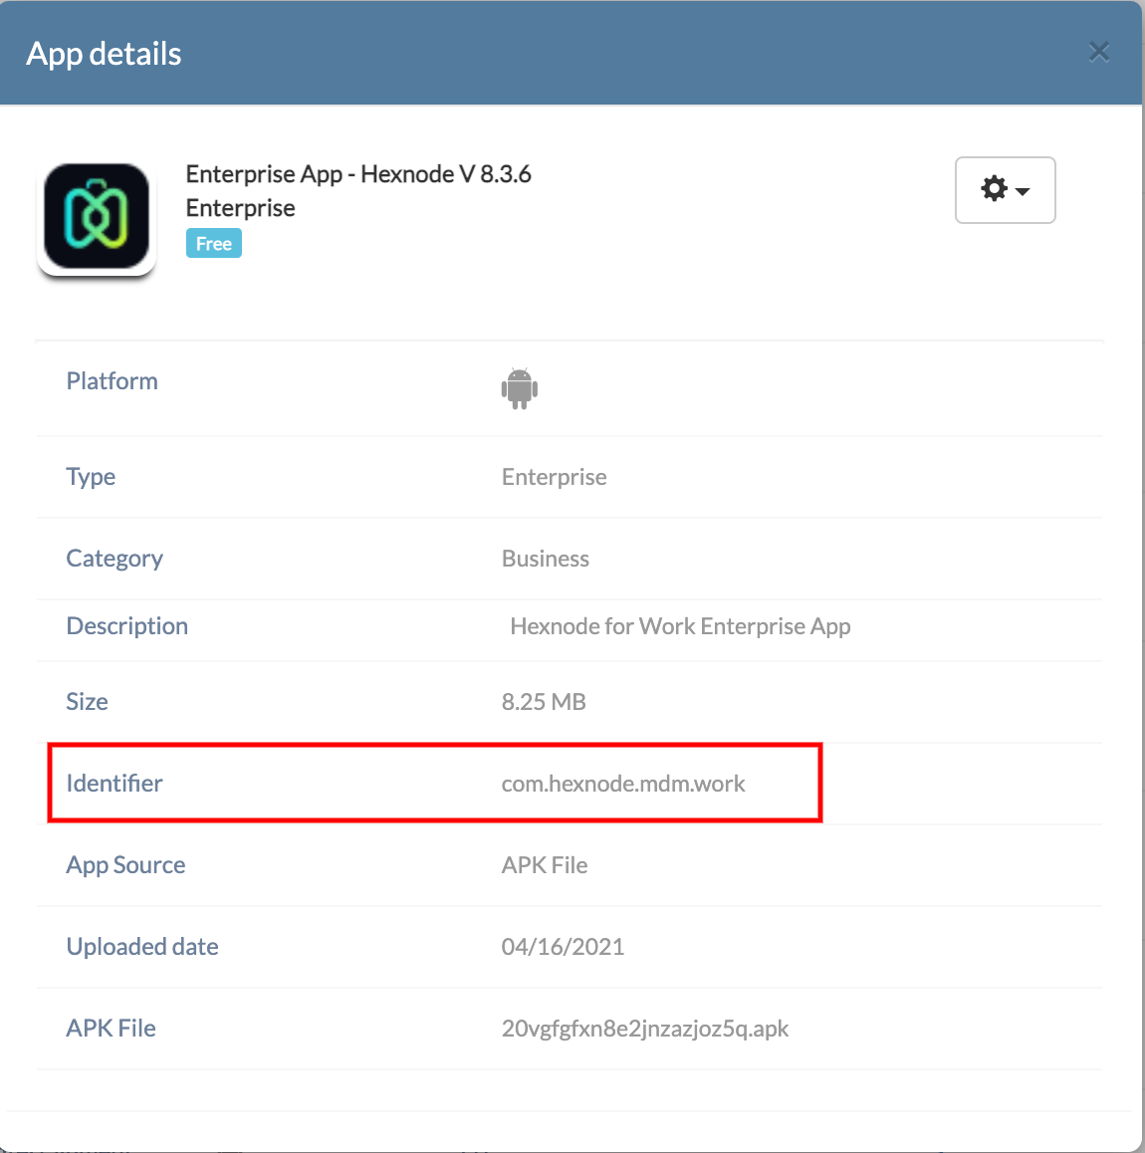This screenshot has height=1153, width=1145.
Task: Click the Business category value
Action: pos(545,559)
